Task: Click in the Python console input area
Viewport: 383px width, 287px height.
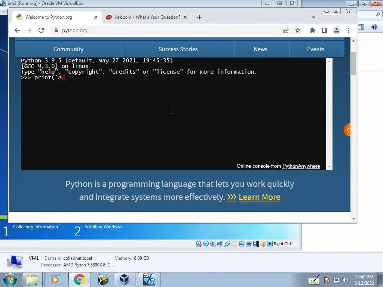Action: 174,114
